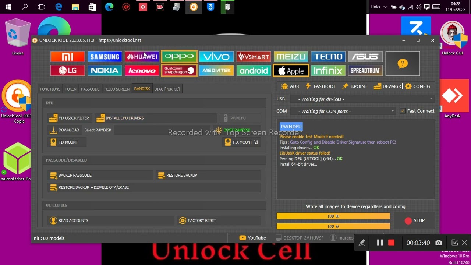471x265 pixels.
Task: Open the CONFIG gear settings
Action: click(x=417, y=86)
